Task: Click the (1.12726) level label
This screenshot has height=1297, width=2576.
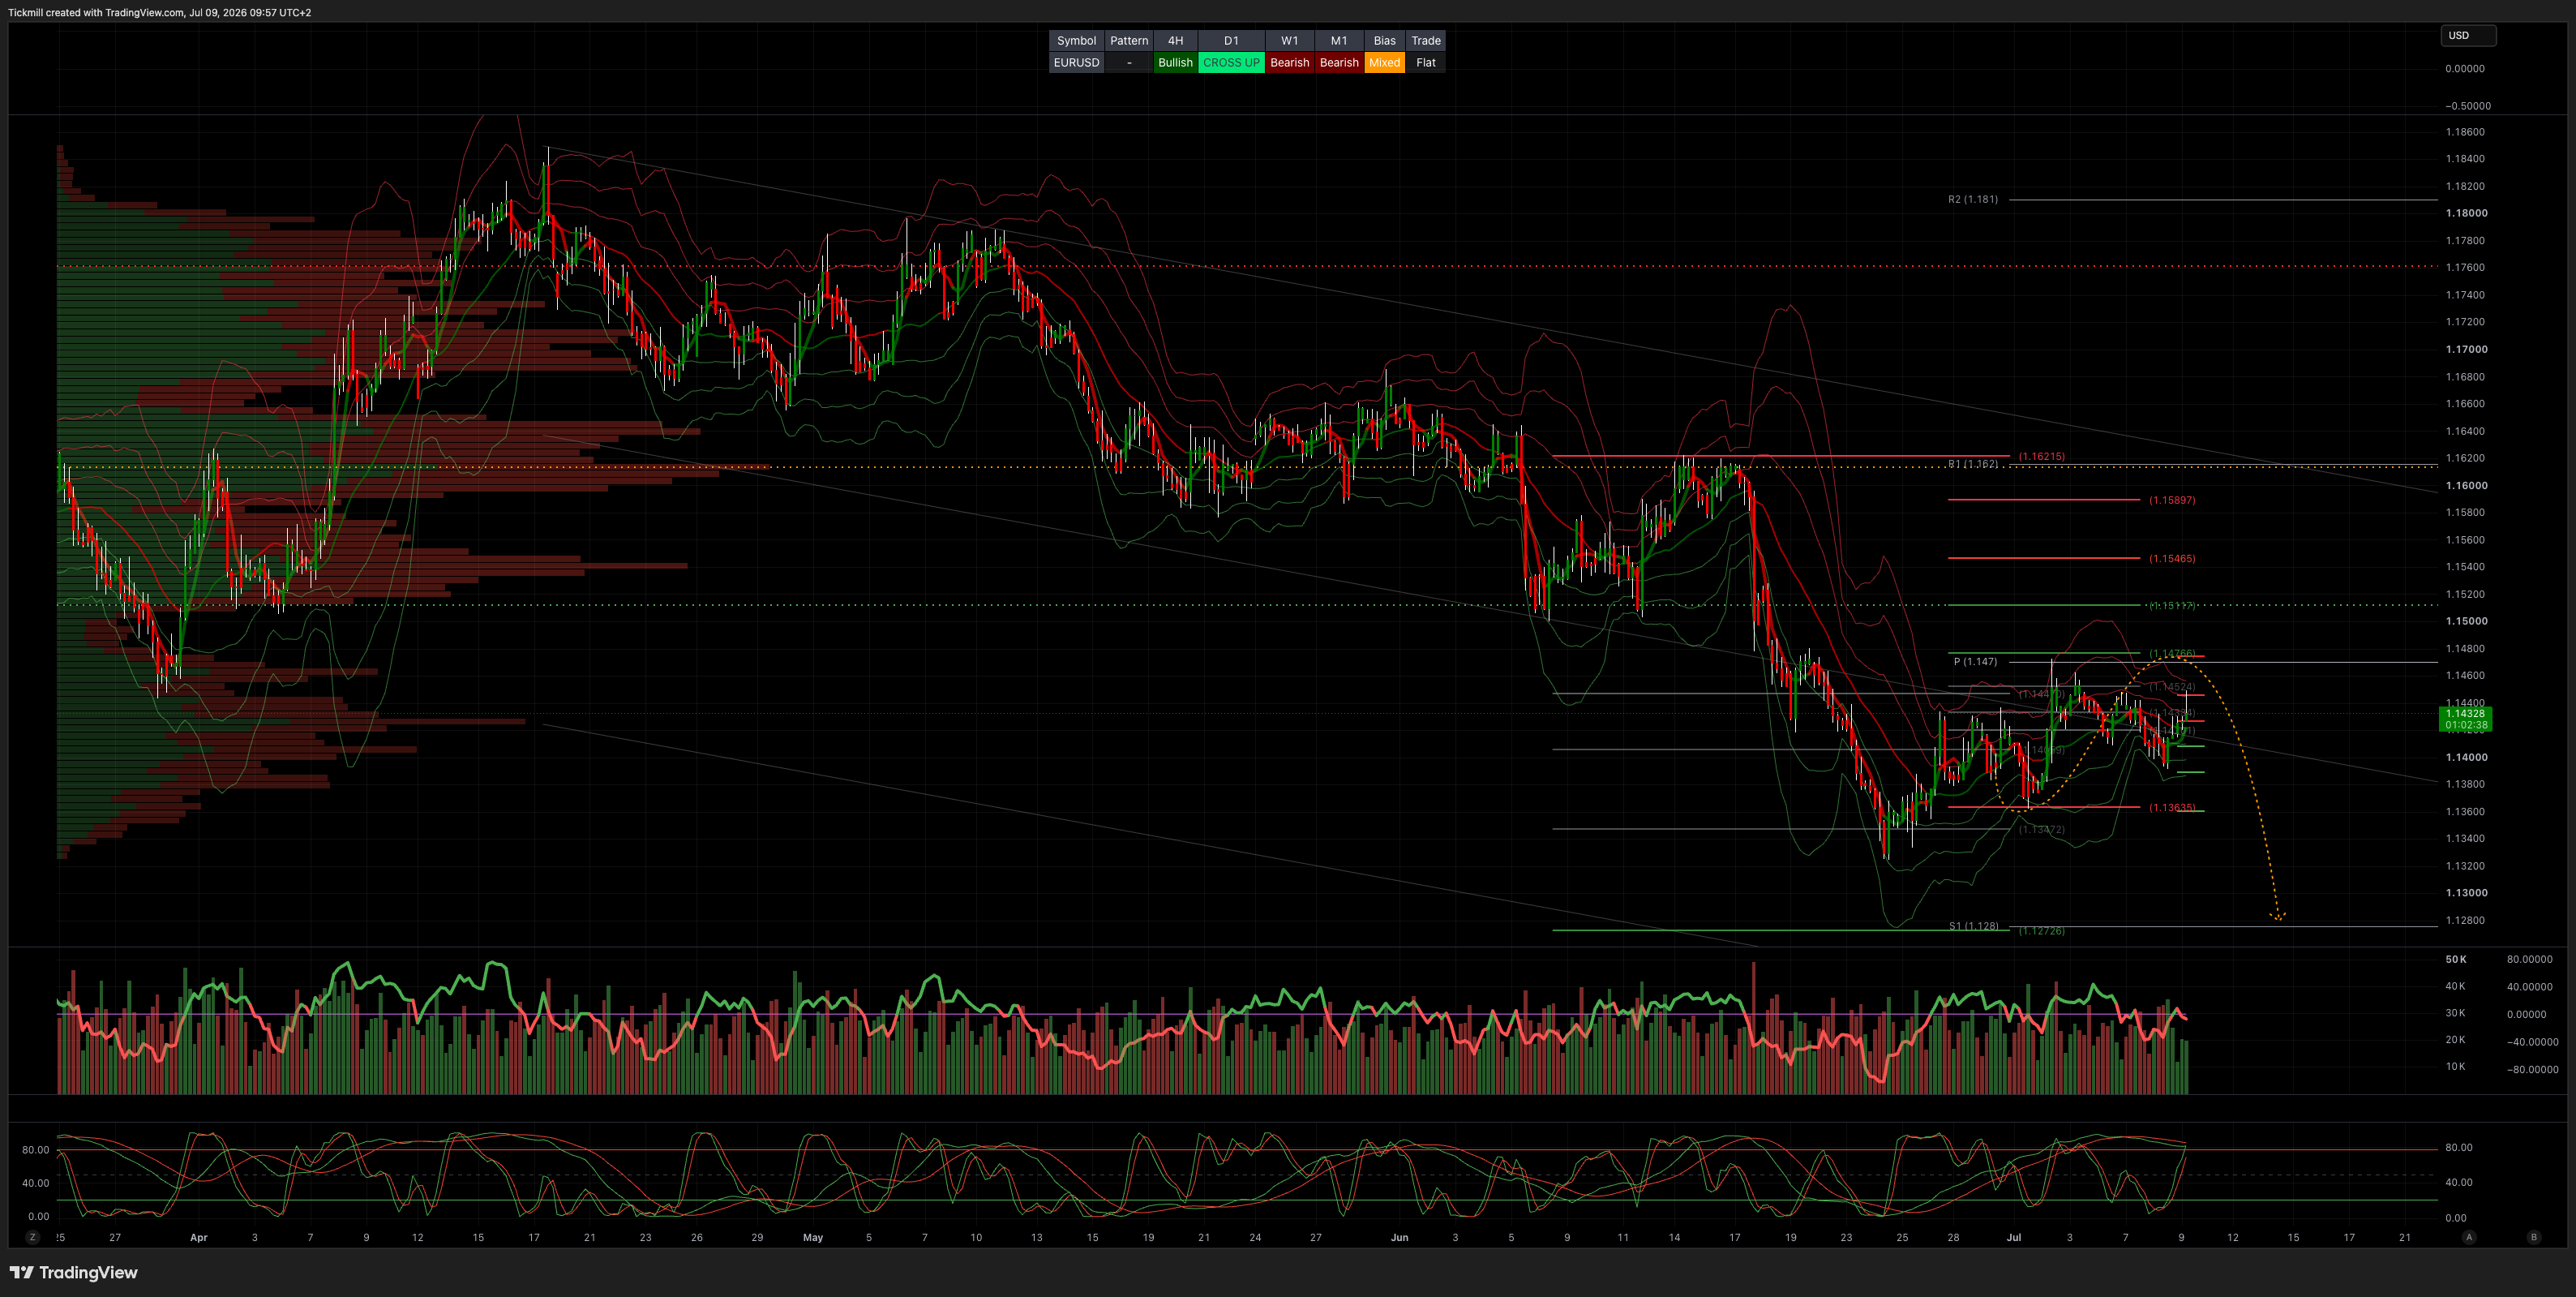Action: tap(2041, 931)
